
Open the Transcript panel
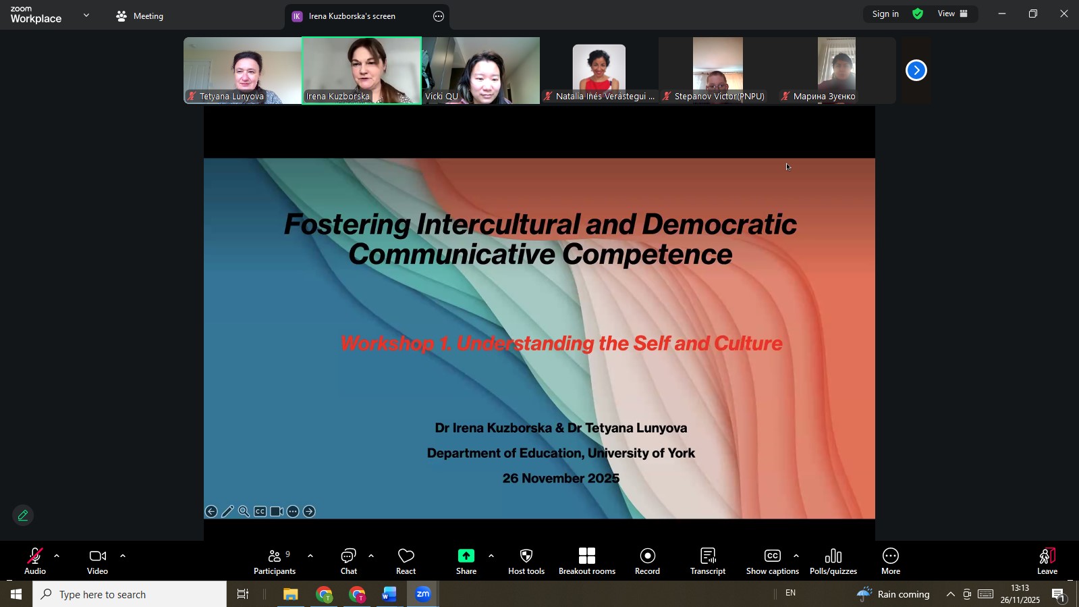[x=707, y=561]
